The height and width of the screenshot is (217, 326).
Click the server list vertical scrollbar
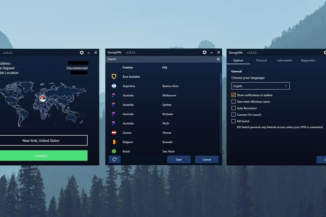coord(221,113)
